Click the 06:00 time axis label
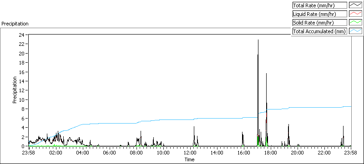This screenshot has height=164, width=364. [109, 153]
